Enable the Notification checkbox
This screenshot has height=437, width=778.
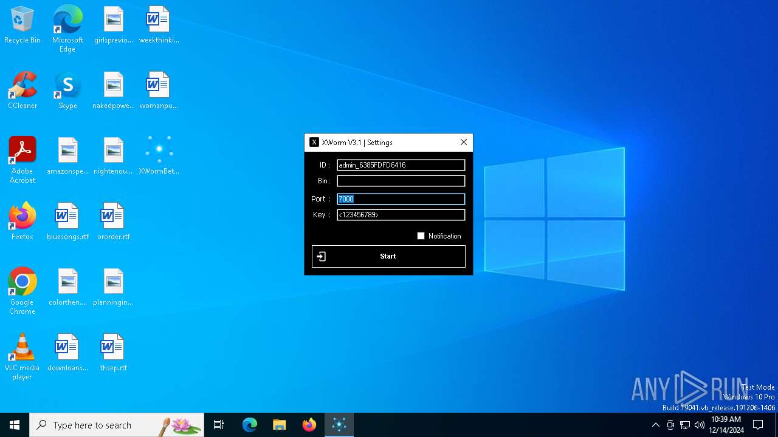421,236
